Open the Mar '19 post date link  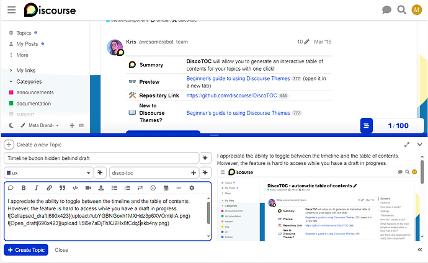tap(323, 42)
